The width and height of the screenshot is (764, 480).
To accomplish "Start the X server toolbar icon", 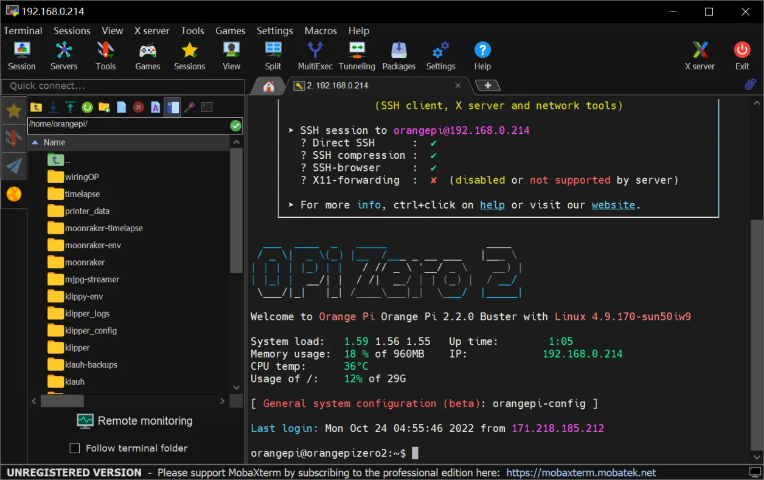I will [700, 55].
